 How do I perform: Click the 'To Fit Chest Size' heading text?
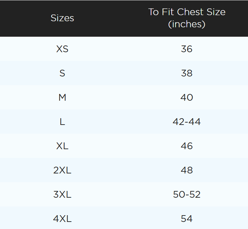point(187,12)
